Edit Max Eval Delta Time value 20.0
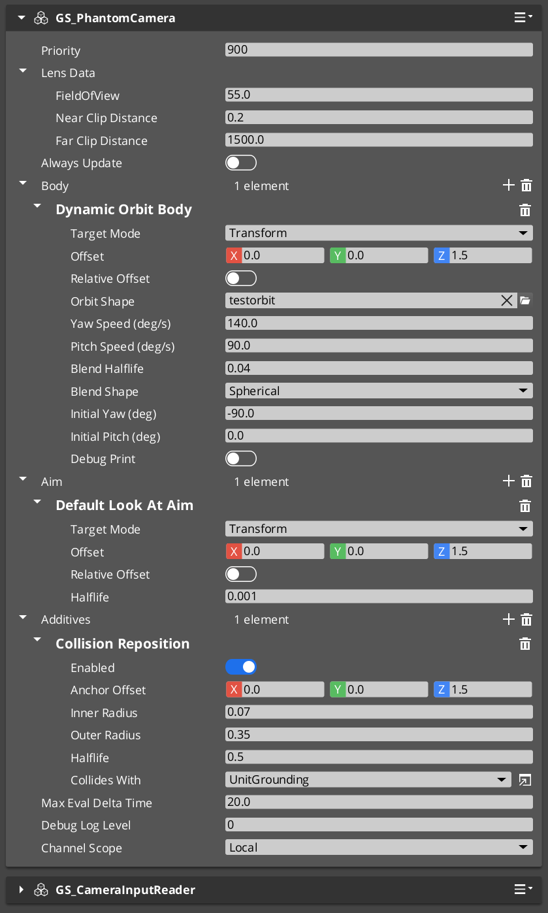Screen dimensions: 548x913 pos(379,802)
